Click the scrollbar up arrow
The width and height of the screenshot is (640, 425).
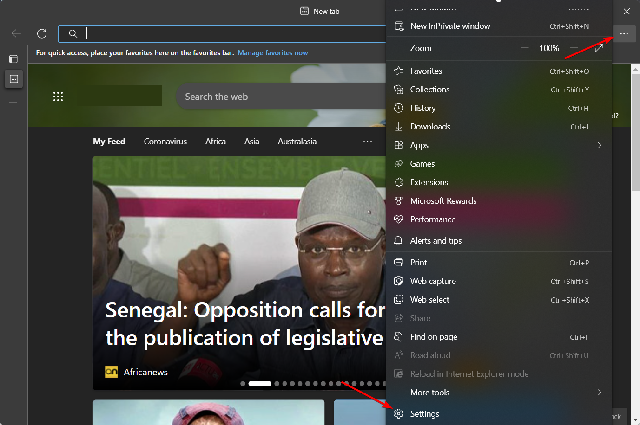tap(635, 69)
